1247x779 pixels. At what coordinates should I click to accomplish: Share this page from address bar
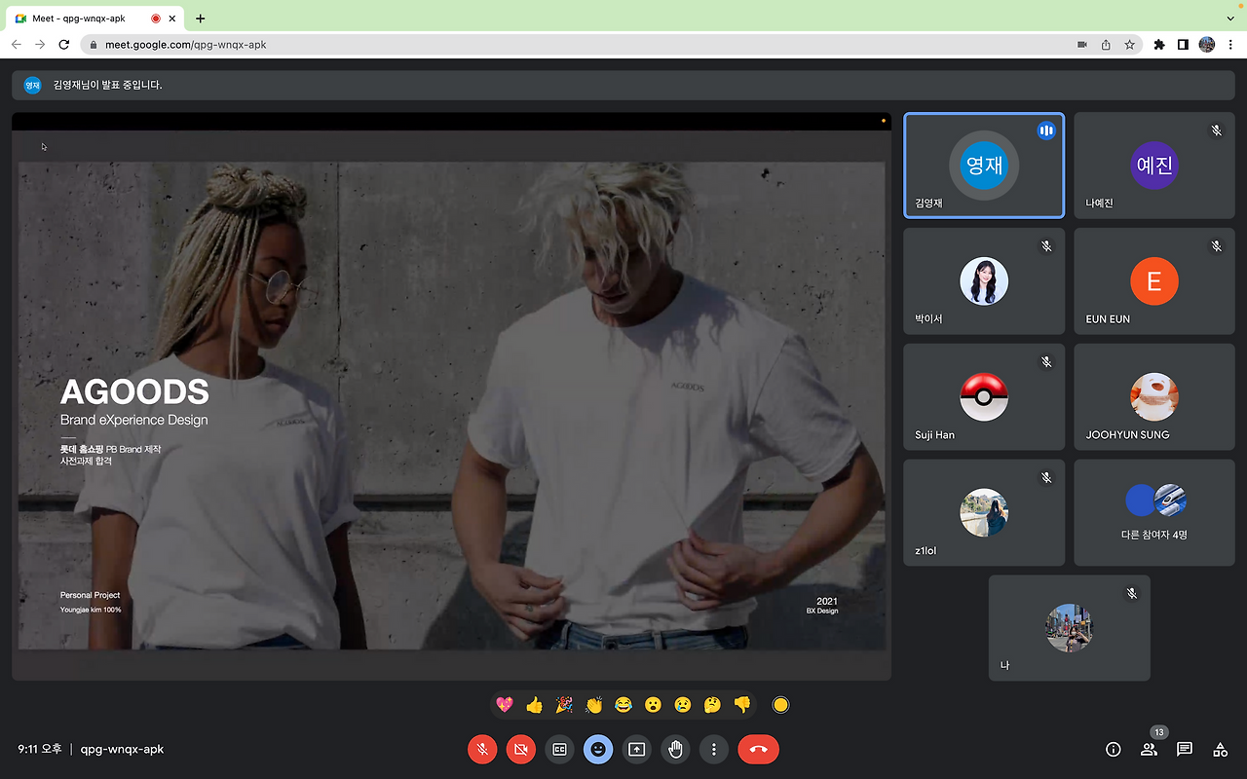(x=1106, y=45)
